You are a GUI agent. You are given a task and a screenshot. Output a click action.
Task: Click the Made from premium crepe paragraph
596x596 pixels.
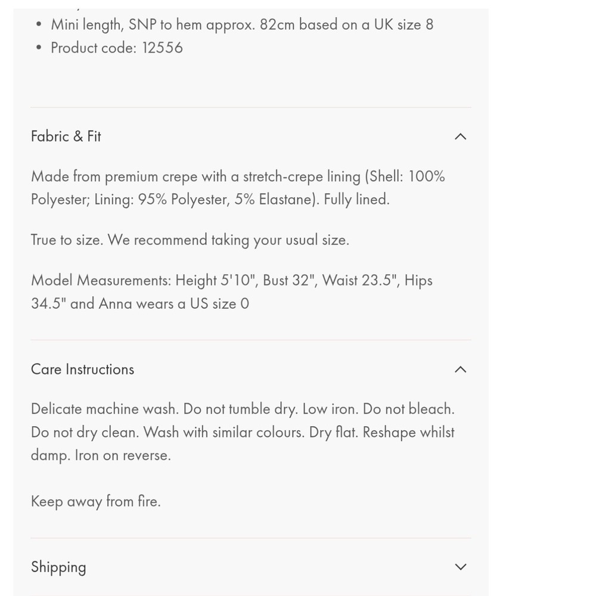(238, 188)
